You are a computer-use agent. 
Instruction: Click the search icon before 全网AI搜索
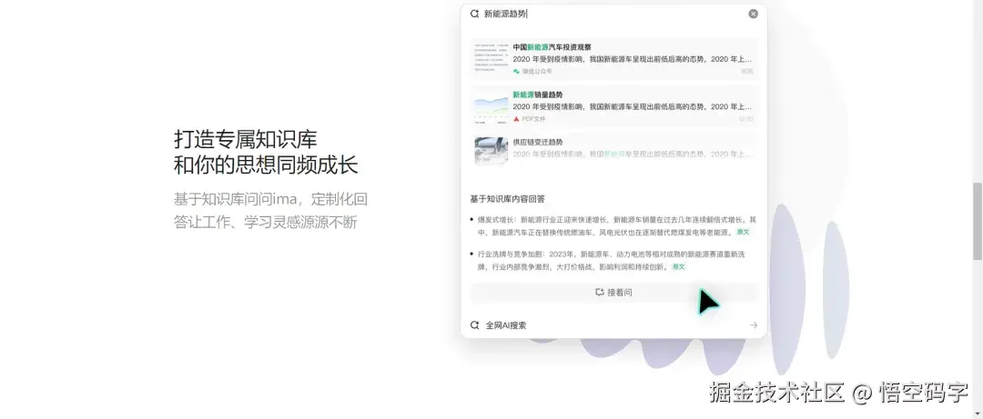pyautogui.click(x=474, y=325)
